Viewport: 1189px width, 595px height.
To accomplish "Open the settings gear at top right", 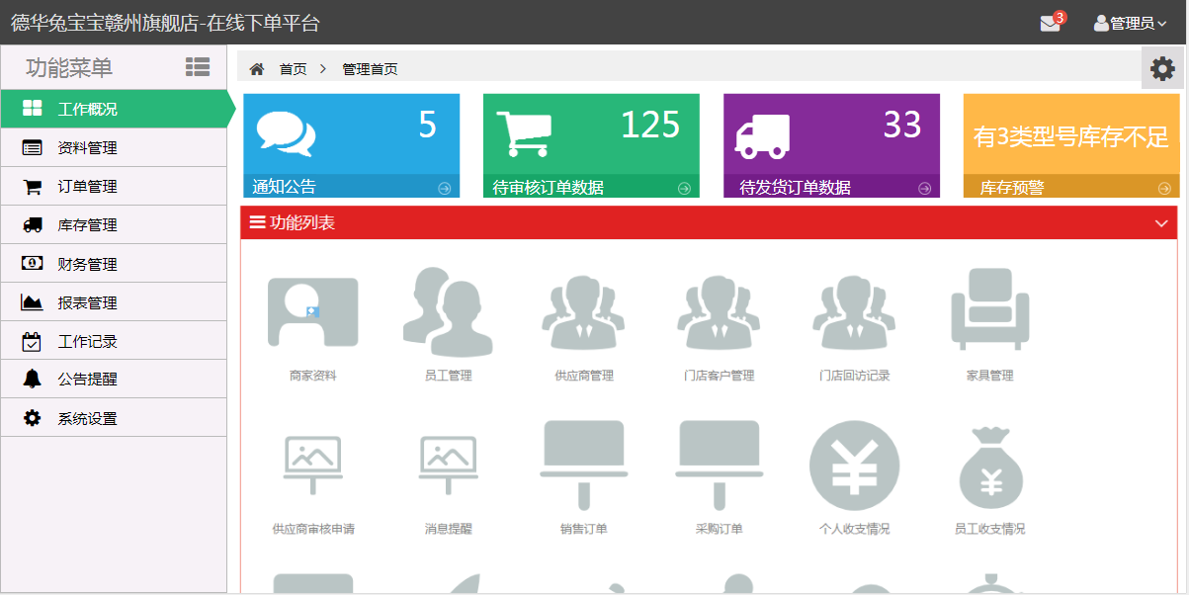I will (x=1162, y=68).
